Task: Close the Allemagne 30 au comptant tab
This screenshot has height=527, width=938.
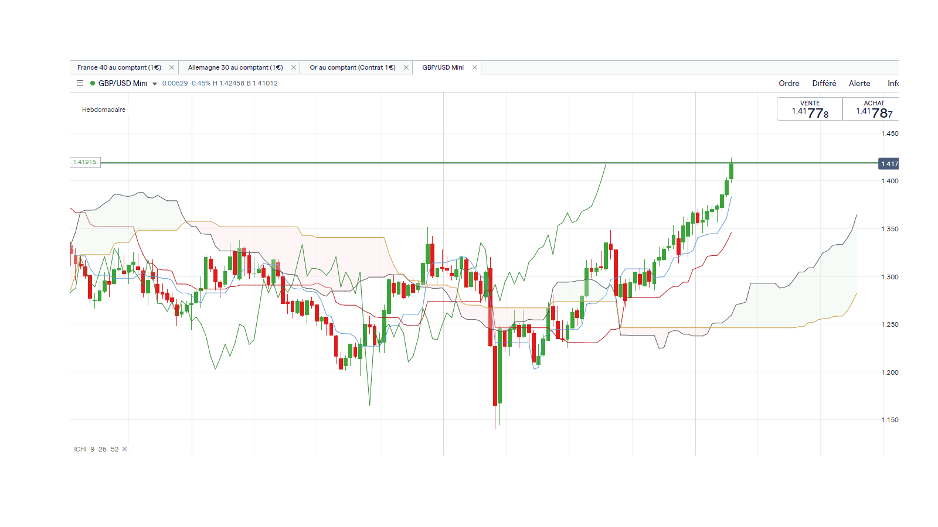Action: [294, 67]
